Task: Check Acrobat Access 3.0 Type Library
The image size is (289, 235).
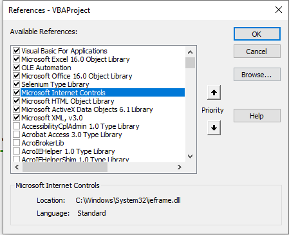Action: click(x=17, y=135)
